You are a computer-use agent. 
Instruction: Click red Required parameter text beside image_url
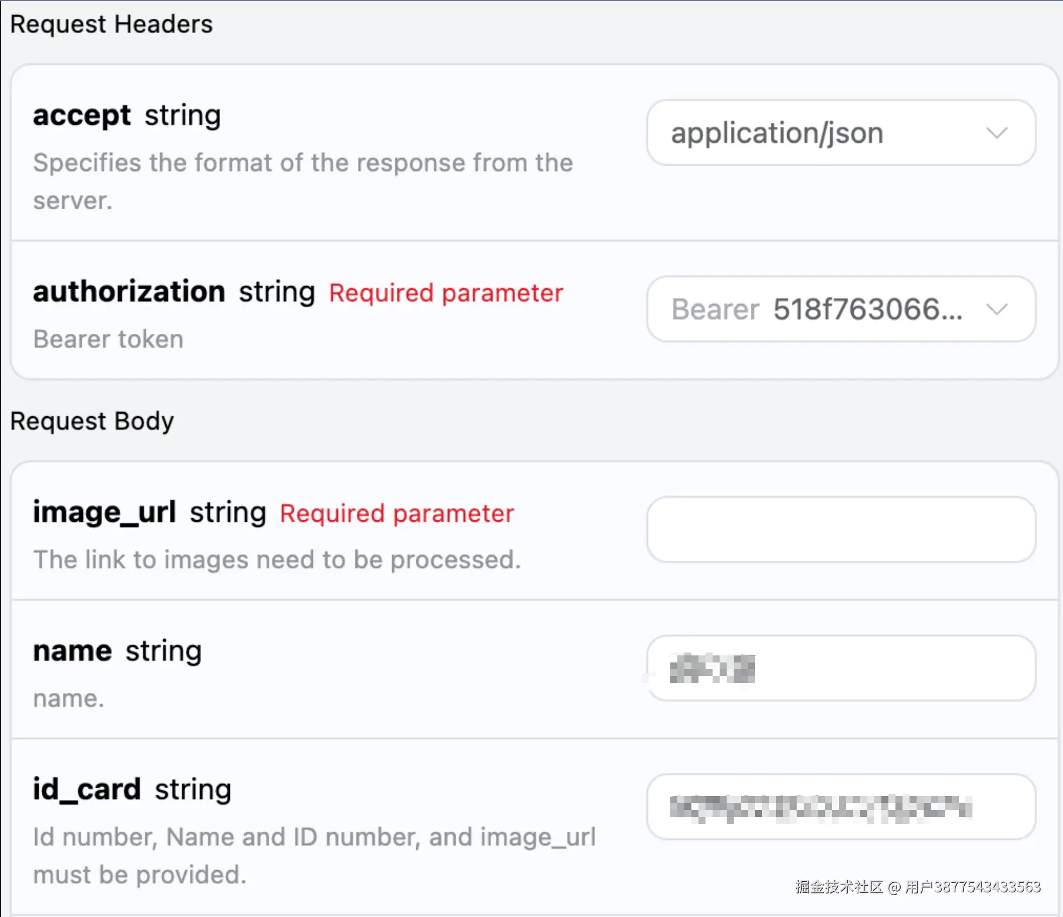coord(397,513)
